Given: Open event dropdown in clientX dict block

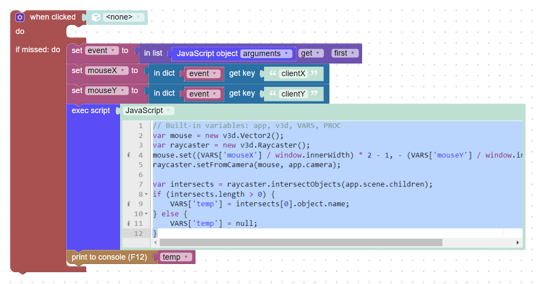Looking at the screenshot, I should [203, 74].
